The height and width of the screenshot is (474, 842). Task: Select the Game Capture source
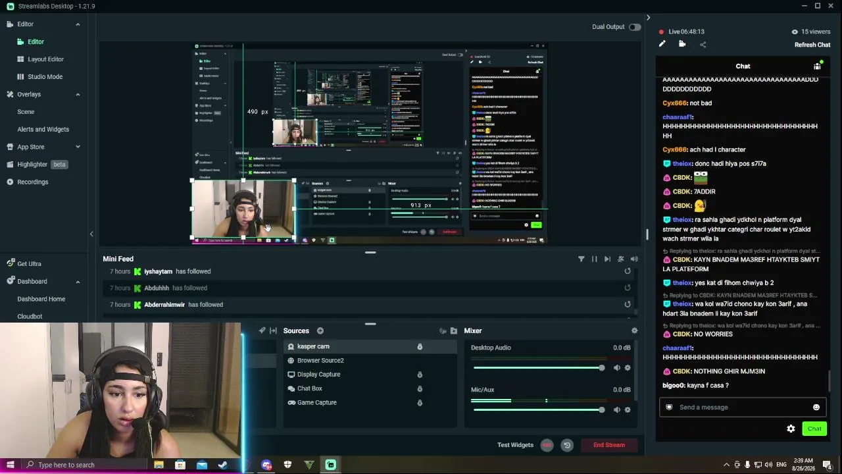pos(370,402)
